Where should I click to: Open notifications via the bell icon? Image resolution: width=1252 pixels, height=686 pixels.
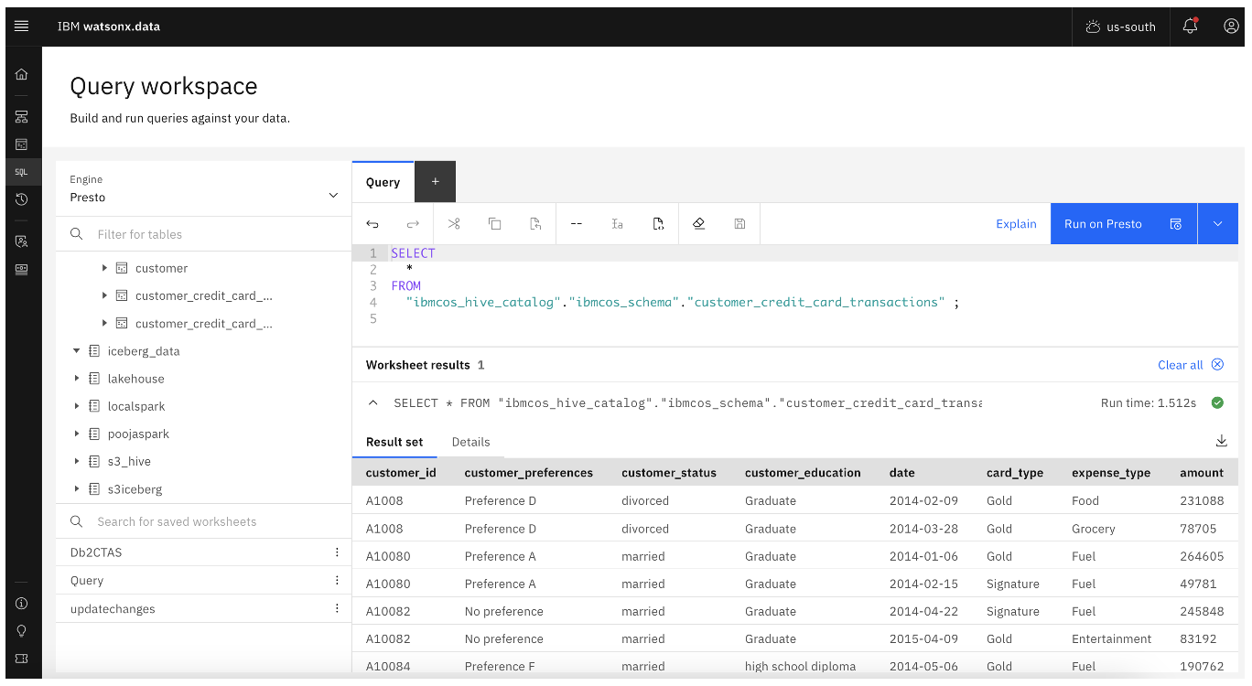(x=1189, y=26)
